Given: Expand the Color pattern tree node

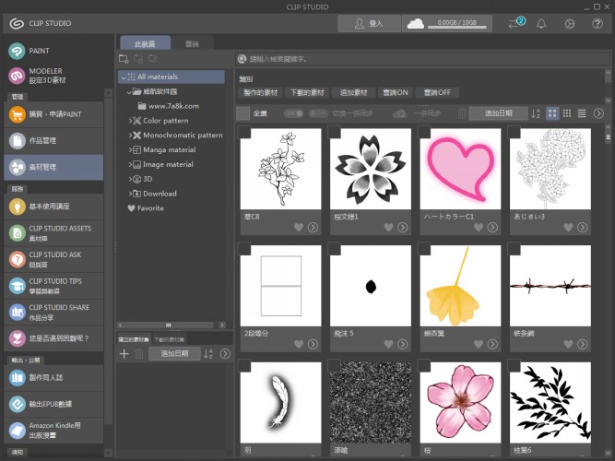Looking at the screenshot, I should 130,121.
